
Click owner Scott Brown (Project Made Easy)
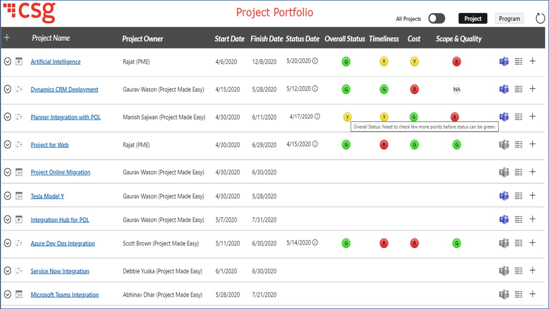tap(160, 243)
